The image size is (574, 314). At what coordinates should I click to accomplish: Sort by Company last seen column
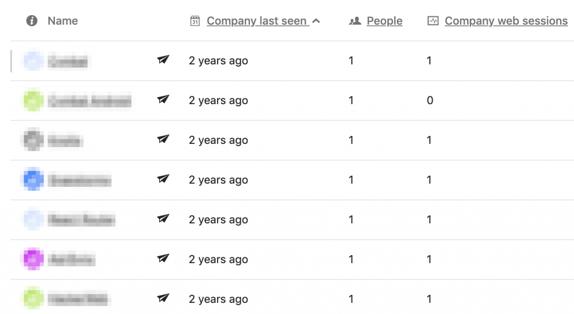click(257, 21)
